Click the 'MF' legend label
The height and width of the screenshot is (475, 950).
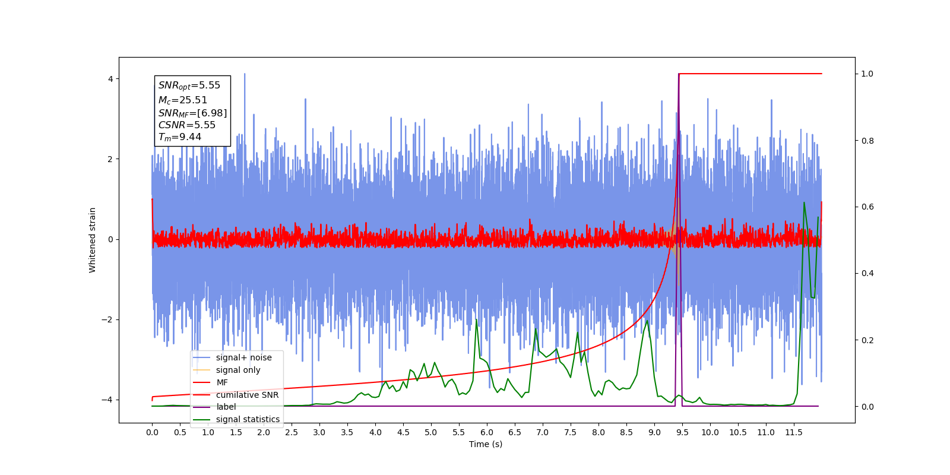coord(222,382)
